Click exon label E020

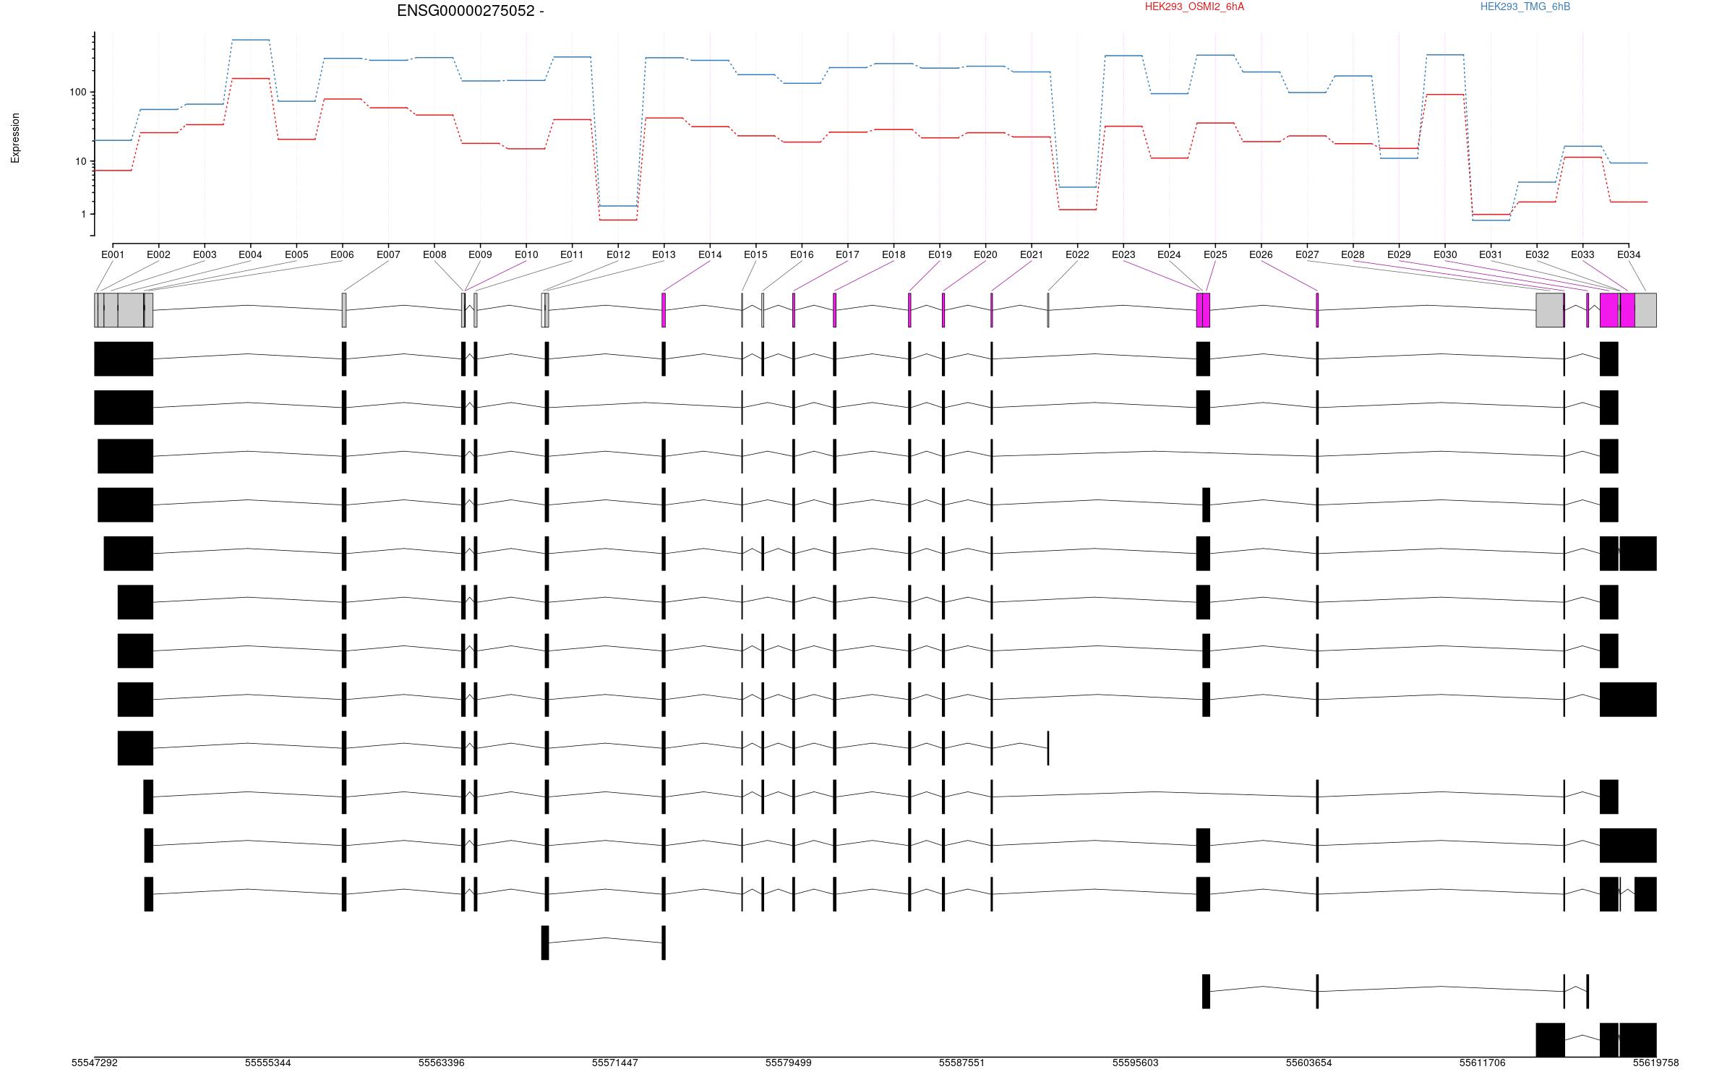pyautogui.click(x=985, y=254)
